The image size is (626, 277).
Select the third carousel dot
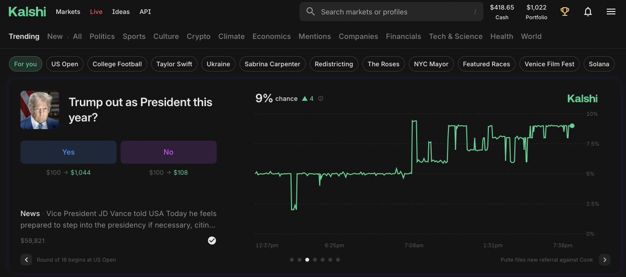click(307, 260)
